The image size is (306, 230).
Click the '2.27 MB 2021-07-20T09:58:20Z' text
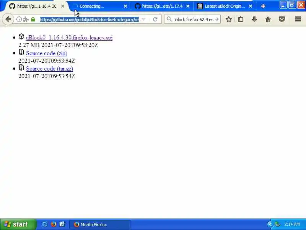point(58,45)
